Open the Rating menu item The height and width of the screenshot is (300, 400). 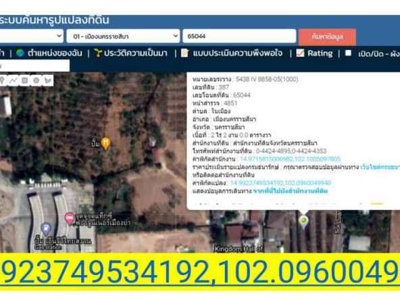tap(314, 53)
